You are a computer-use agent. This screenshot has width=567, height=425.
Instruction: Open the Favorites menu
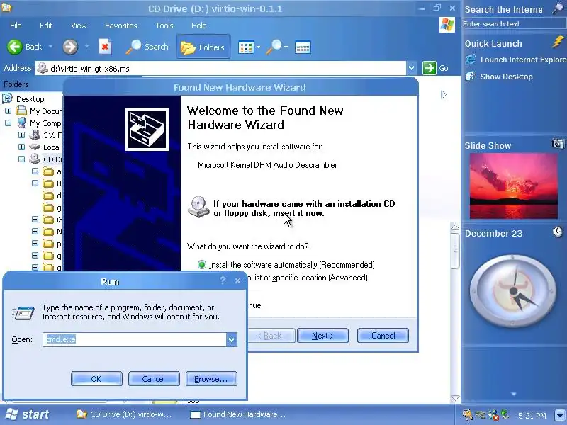pos(120,25)
